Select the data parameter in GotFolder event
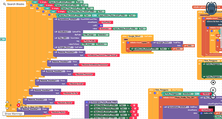Viewport: 222px width, 119px height. pos(126,39)
